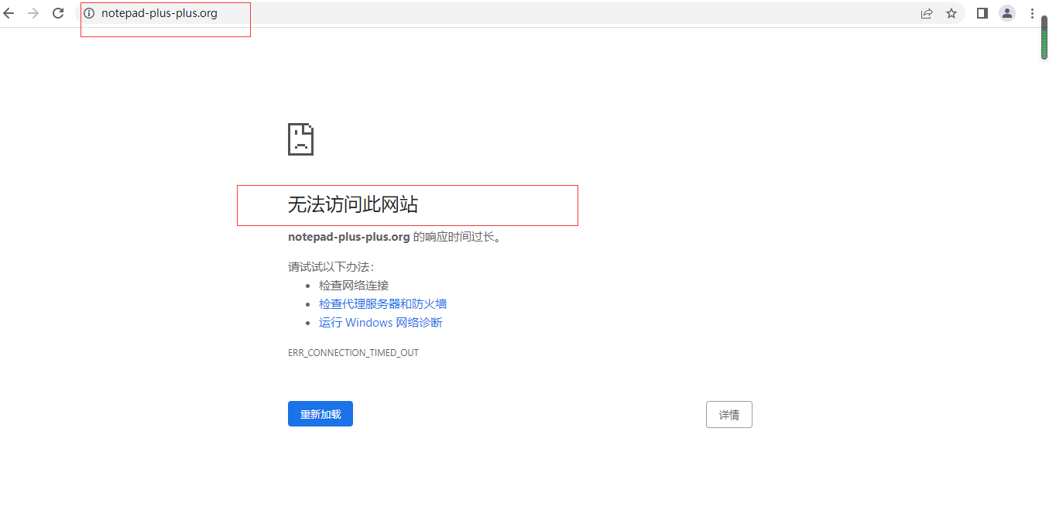Open Chrome's three-dot menu
The image size is (1049, 507).
click(x=1032, y=13)
